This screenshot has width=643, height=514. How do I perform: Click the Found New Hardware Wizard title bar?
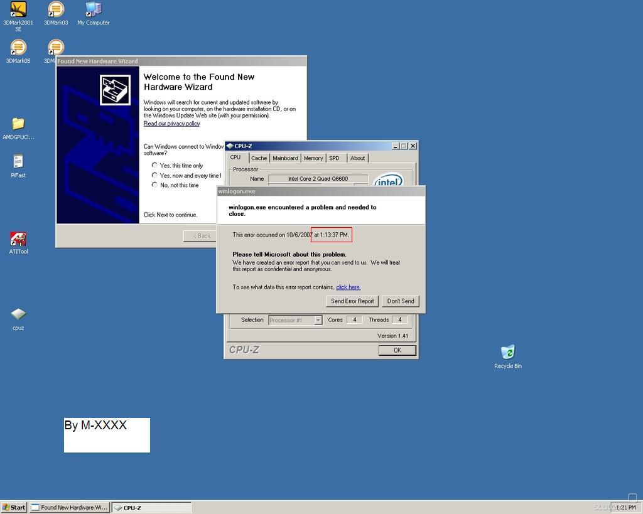(181, 61)
